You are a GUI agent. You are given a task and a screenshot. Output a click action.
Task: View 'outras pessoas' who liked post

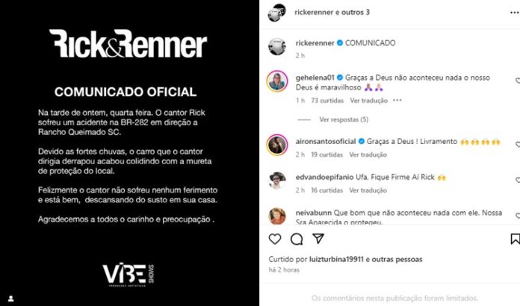coord(397,259)
